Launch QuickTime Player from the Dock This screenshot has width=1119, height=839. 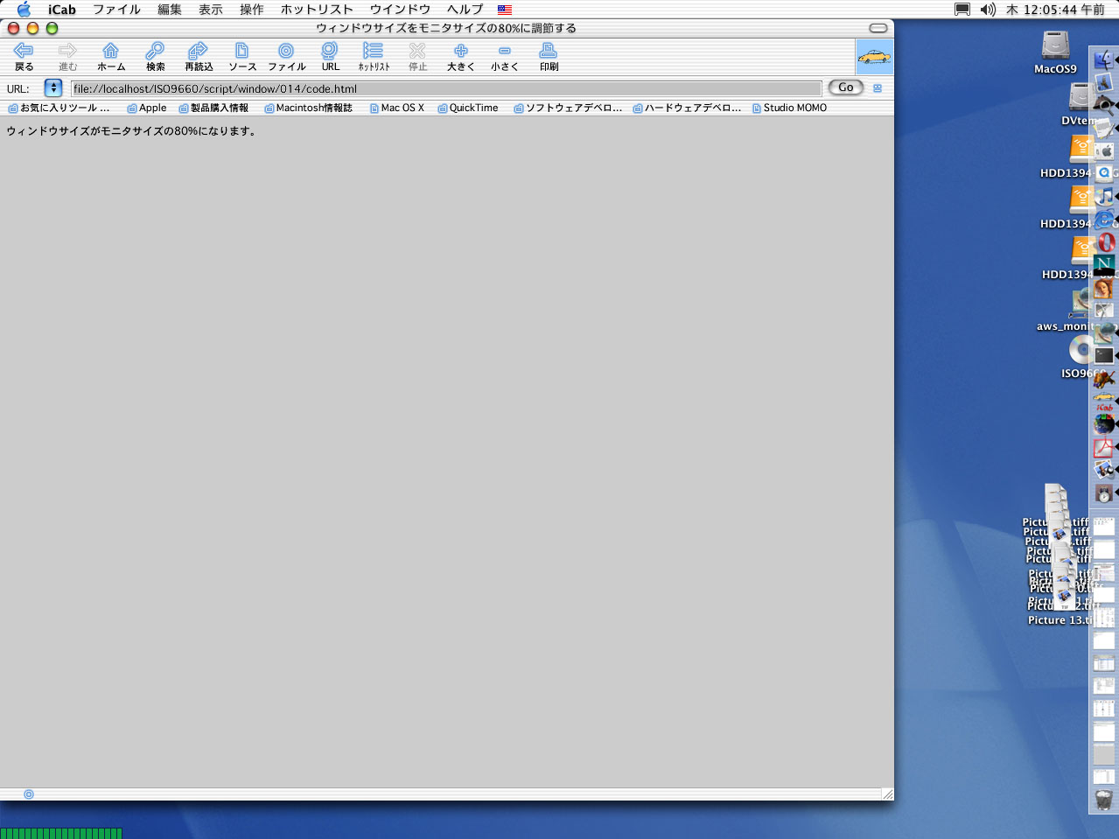coord(1104,173)
